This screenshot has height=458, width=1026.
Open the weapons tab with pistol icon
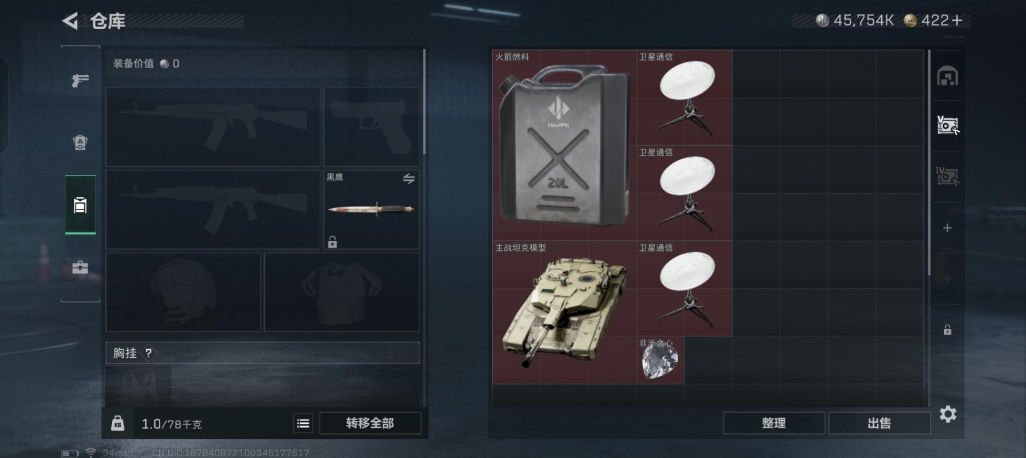(x=80, y=80)
